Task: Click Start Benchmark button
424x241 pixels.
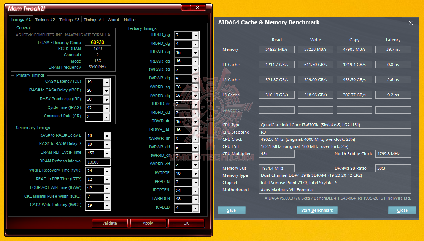Action: (317, 210)
